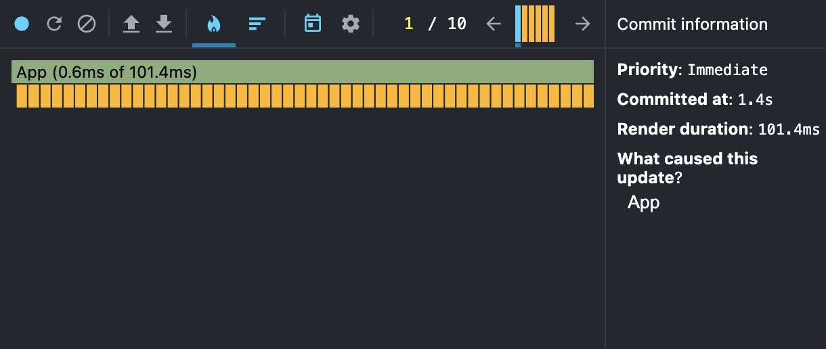Click the commit number input showing 1
The height and width of the screenshot is (349, 826).
tap(408, 24)
